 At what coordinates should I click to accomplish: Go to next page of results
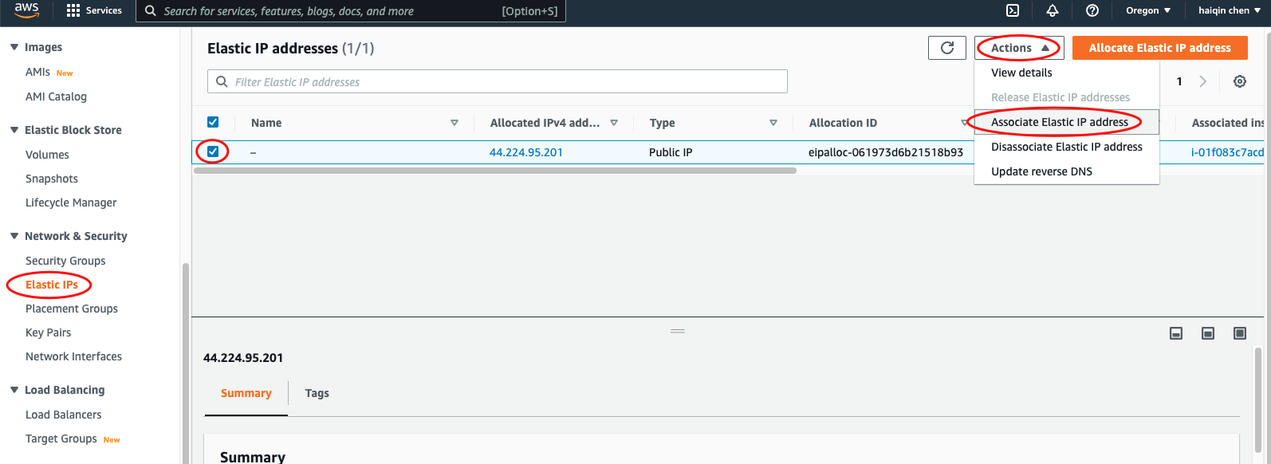(1203, 81)
